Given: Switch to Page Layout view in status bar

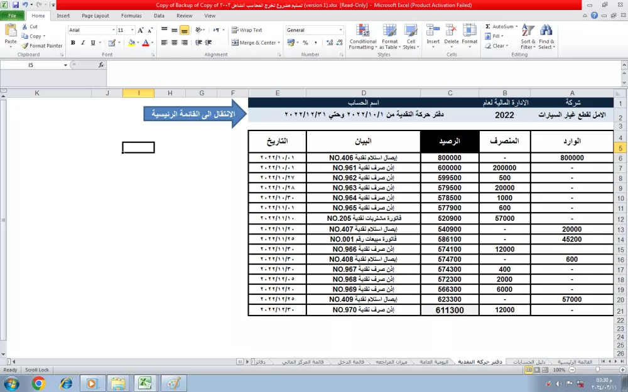Looking at the screenshot, I should pos(537,369).
